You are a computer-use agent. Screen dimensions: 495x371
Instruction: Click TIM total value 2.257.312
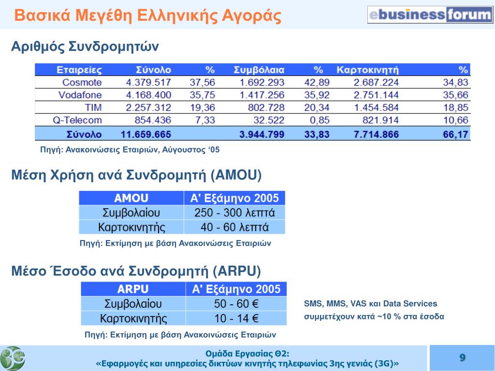(x=148, y=108)
